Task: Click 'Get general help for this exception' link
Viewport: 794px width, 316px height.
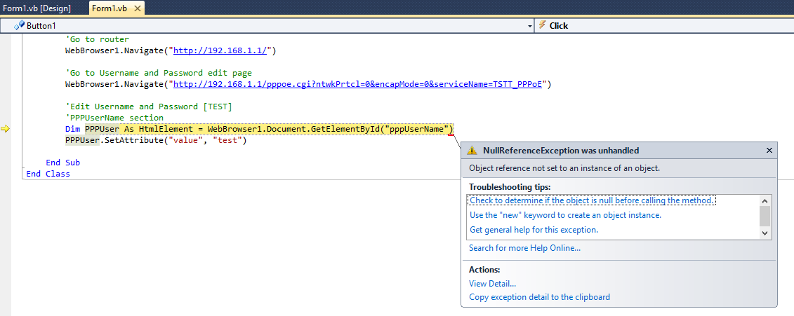Action: tap(534, 230)
